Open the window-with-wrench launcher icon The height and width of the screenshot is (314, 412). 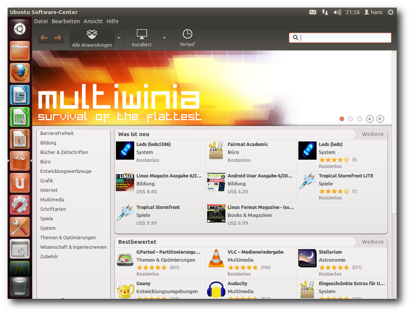(20, 249)
